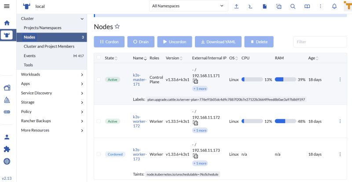The height and width of the screenshot is (182, 352).
Task: Expand Service Discovery section
Action: [x=82, y=93]
